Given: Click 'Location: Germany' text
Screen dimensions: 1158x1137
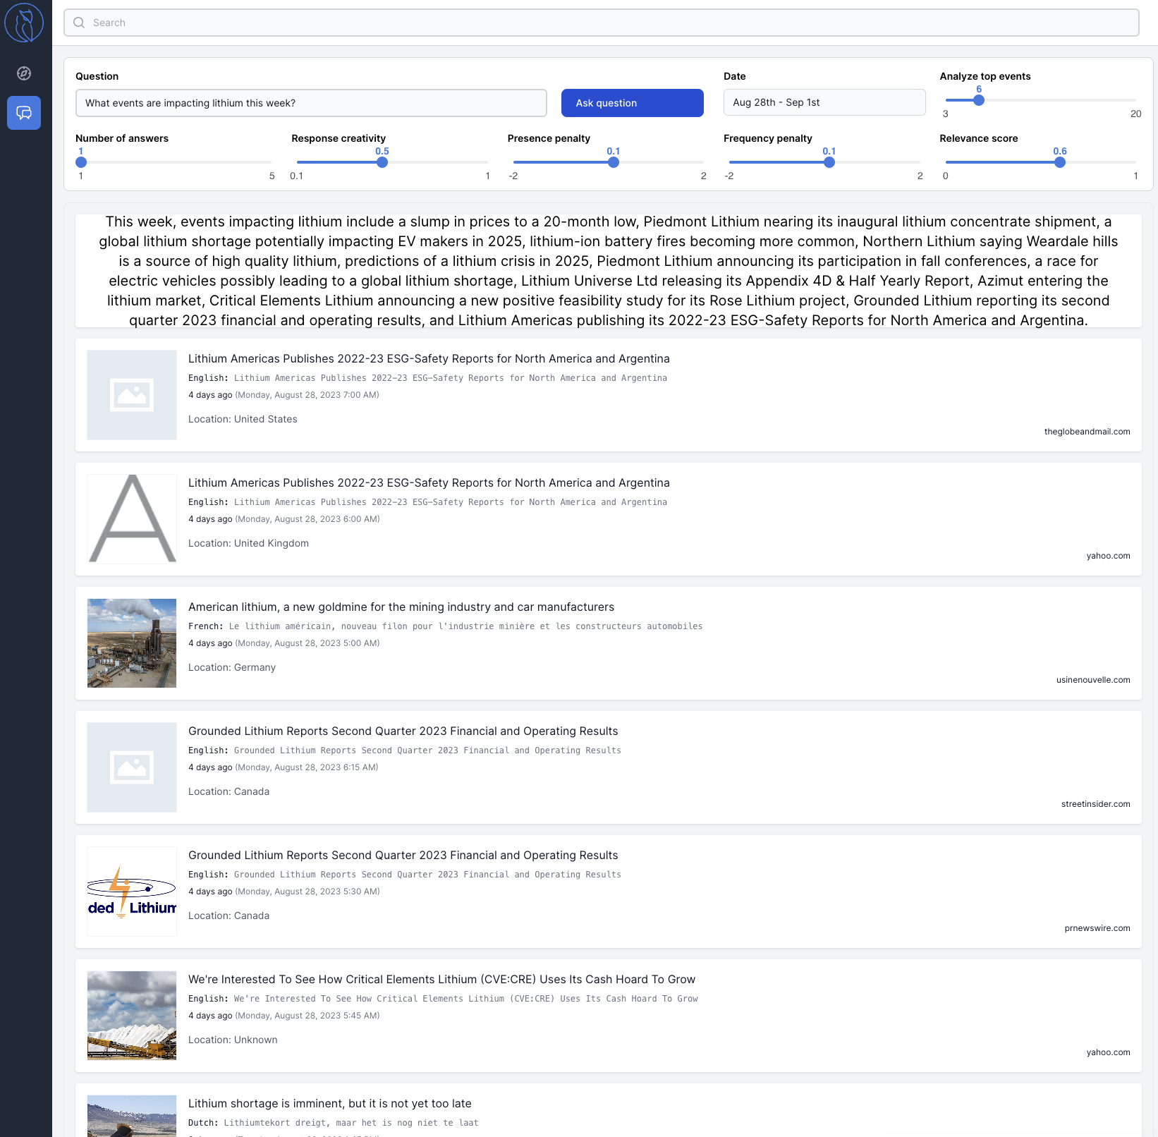Looking at the screenshot, I should pos(232,667).
